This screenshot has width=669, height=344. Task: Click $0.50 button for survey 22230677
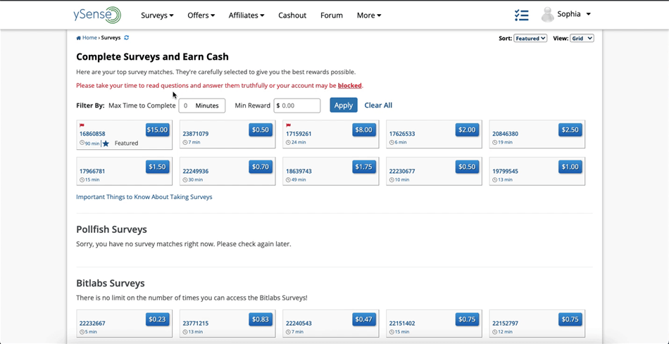(x=467, y=167)
